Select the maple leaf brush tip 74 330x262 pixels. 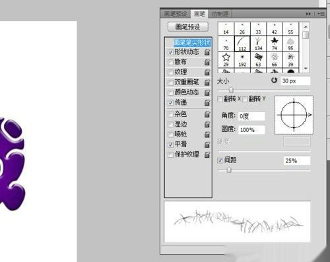[x=275, y=44]
